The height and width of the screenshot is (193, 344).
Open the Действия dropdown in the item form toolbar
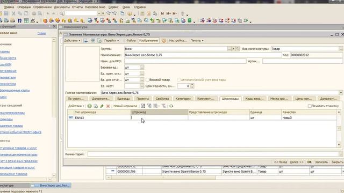72,41
